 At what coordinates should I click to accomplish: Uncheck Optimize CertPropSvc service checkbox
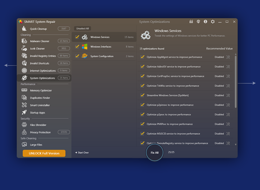pos(142,76)
